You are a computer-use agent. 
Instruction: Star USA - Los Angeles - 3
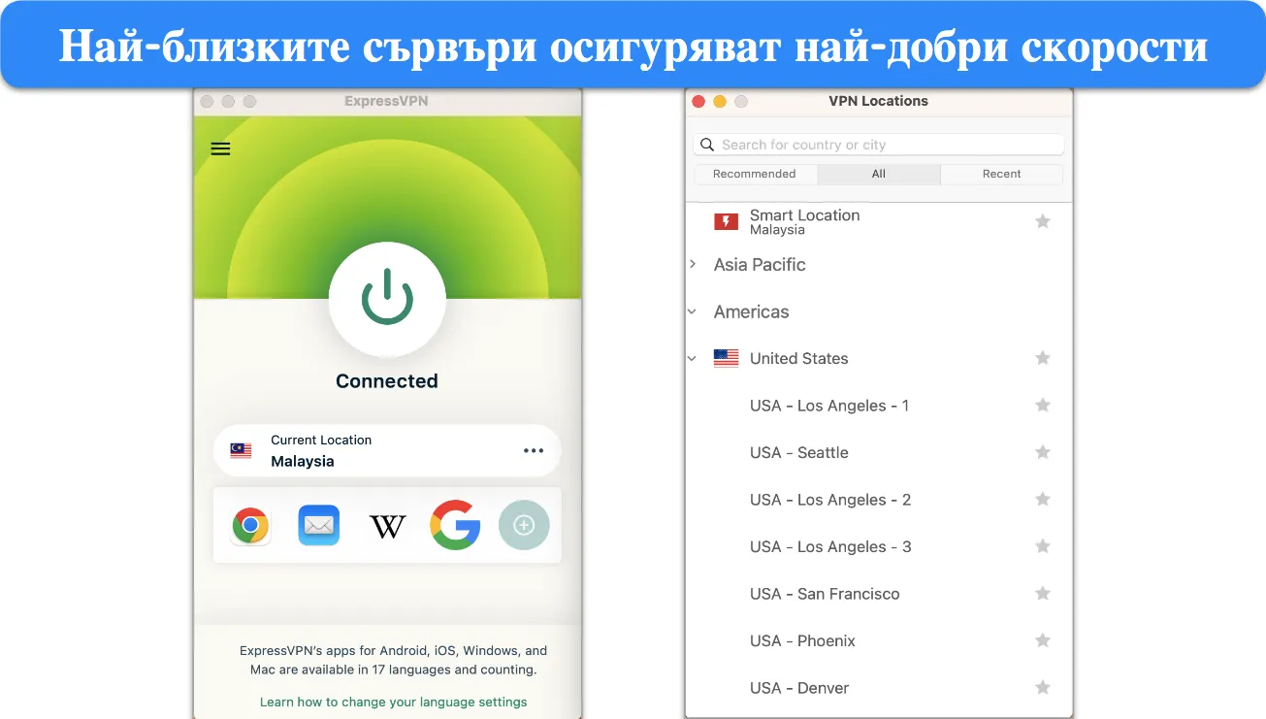1043,546
